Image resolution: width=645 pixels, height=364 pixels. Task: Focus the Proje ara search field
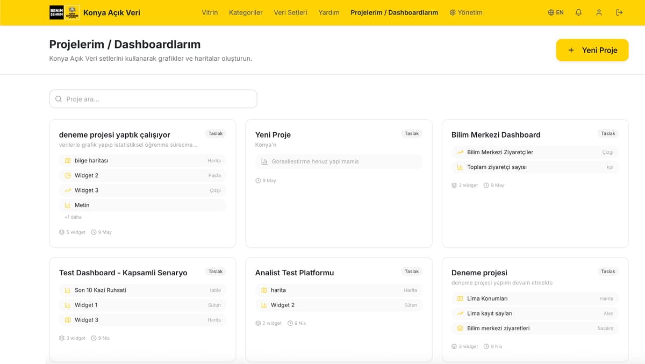click(x=153, y=99)
